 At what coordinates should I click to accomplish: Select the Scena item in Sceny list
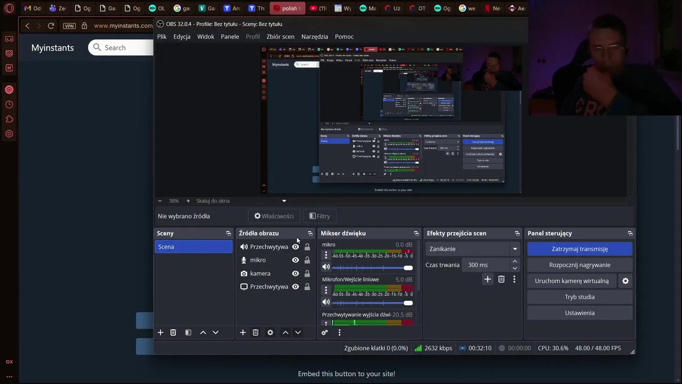(x=193, y=247)
